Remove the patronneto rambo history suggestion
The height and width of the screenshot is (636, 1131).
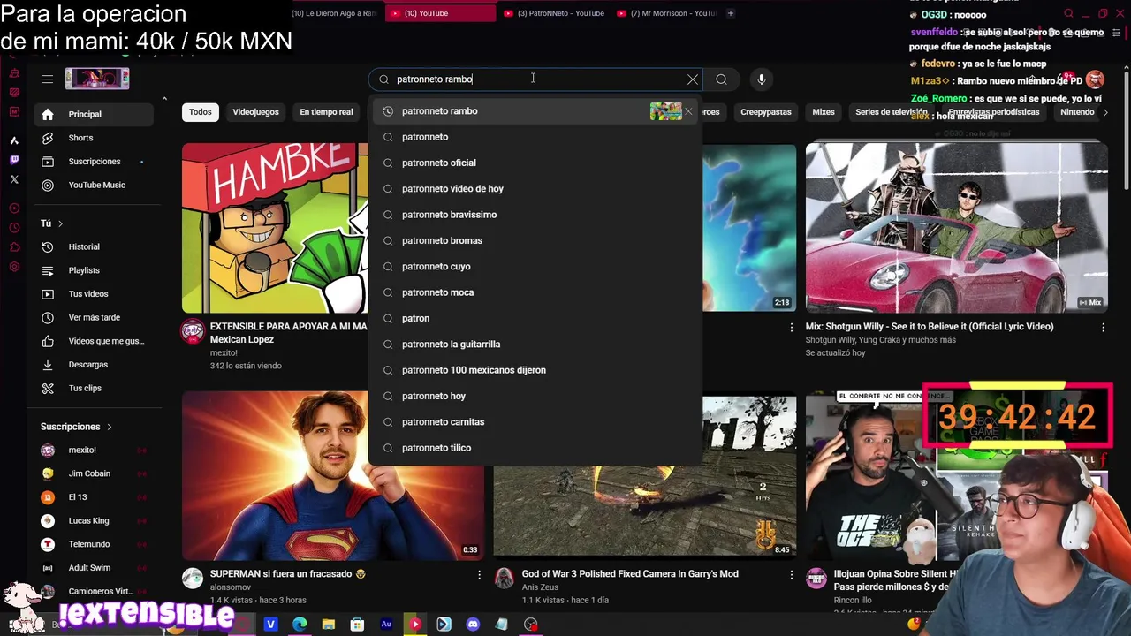(x=688, y=111)
